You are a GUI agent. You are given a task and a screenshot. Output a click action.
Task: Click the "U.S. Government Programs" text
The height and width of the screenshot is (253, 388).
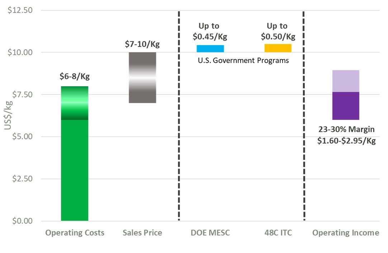[x=243, y=60]
